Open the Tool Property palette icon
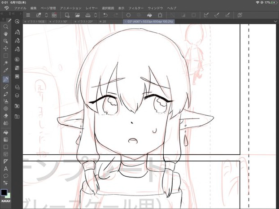The width and height of the screenshot is (279, 209). [17, 40]
